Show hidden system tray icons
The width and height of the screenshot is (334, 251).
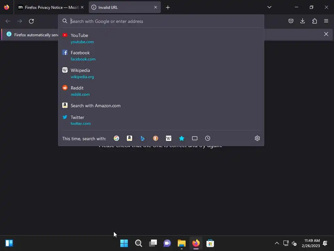277,243
